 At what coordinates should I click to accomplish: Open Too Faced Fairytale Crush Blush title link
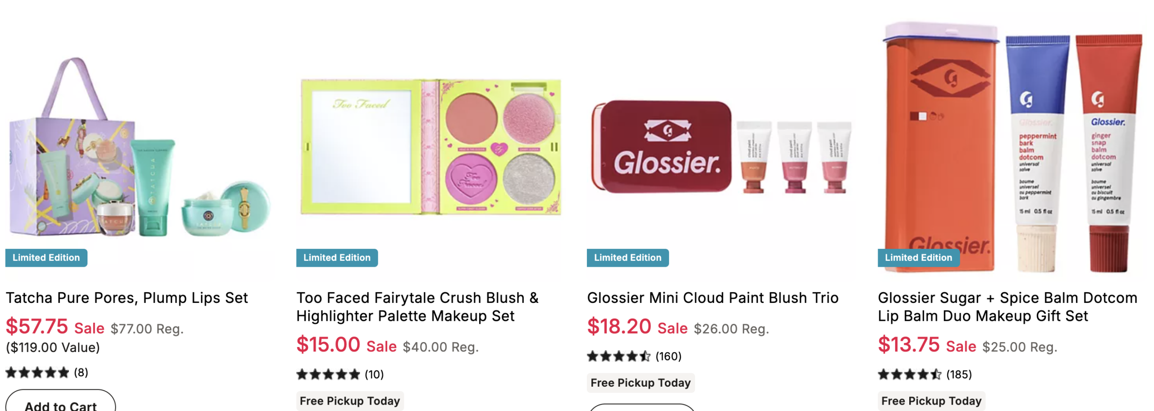pos(417,307)
